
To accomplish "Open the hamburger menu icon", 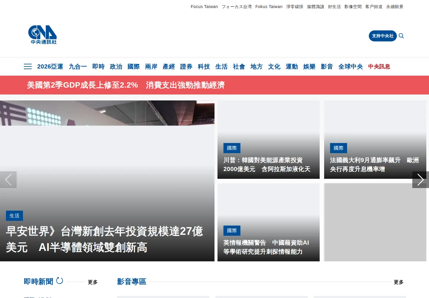I will [28, 66].
